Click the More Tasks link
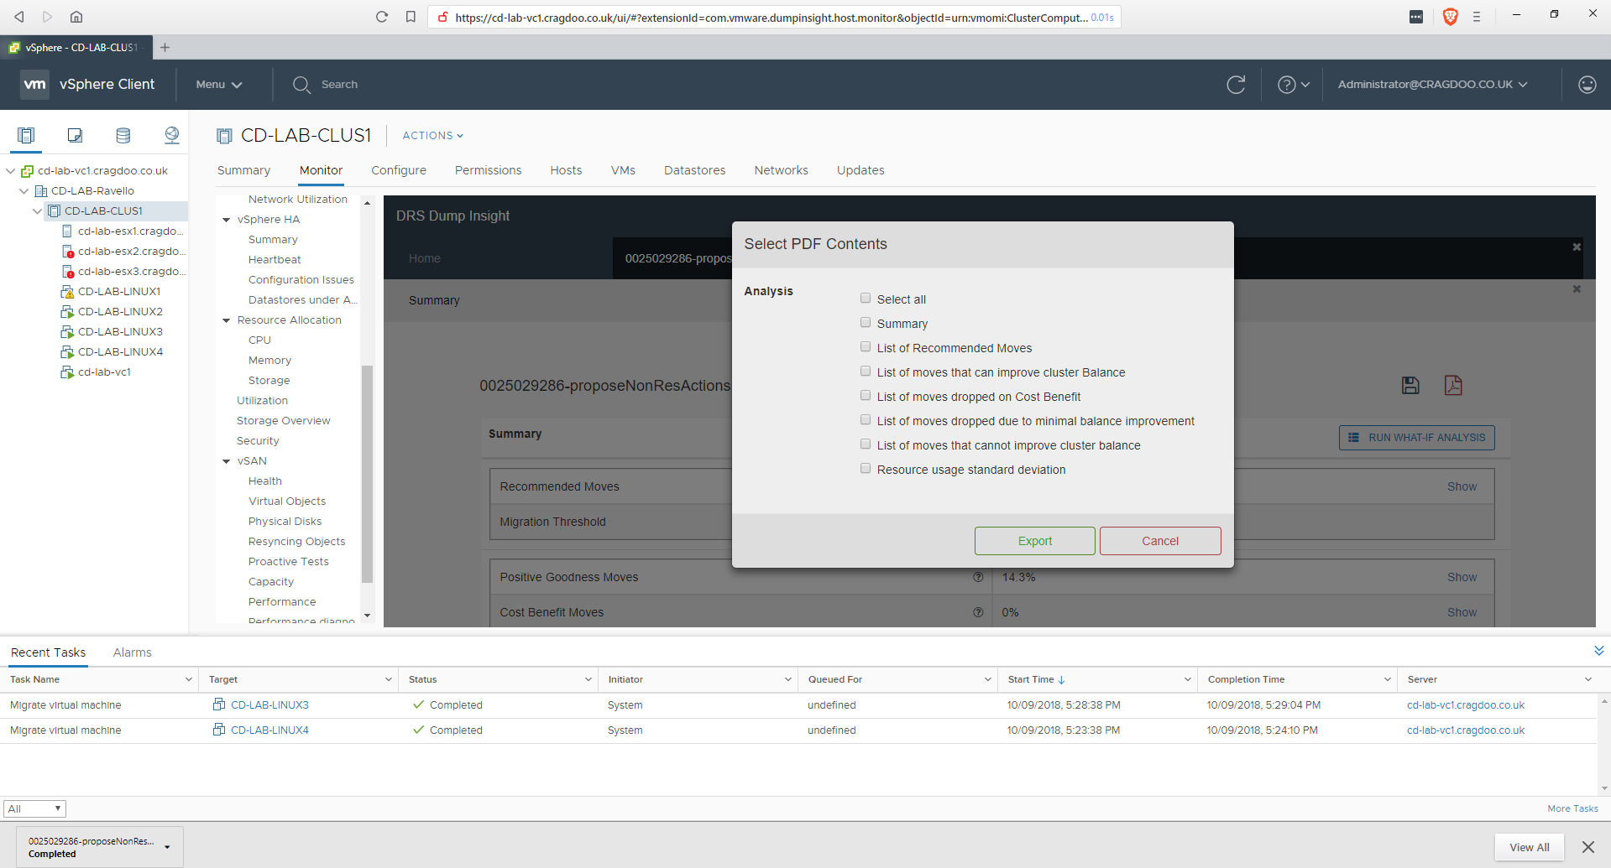Image resolution: width=1611 pixels, height=868 pixels. click(x=1572, y=808)
